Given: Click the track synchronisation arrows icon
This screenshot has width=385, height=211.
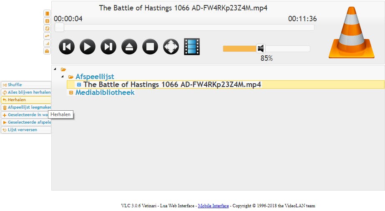Looking at the screenshot, I should 47,36.
